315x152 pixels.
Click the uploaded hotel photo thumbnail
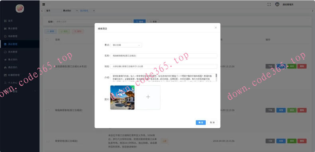pyautogui.click(x=122, y=97)
